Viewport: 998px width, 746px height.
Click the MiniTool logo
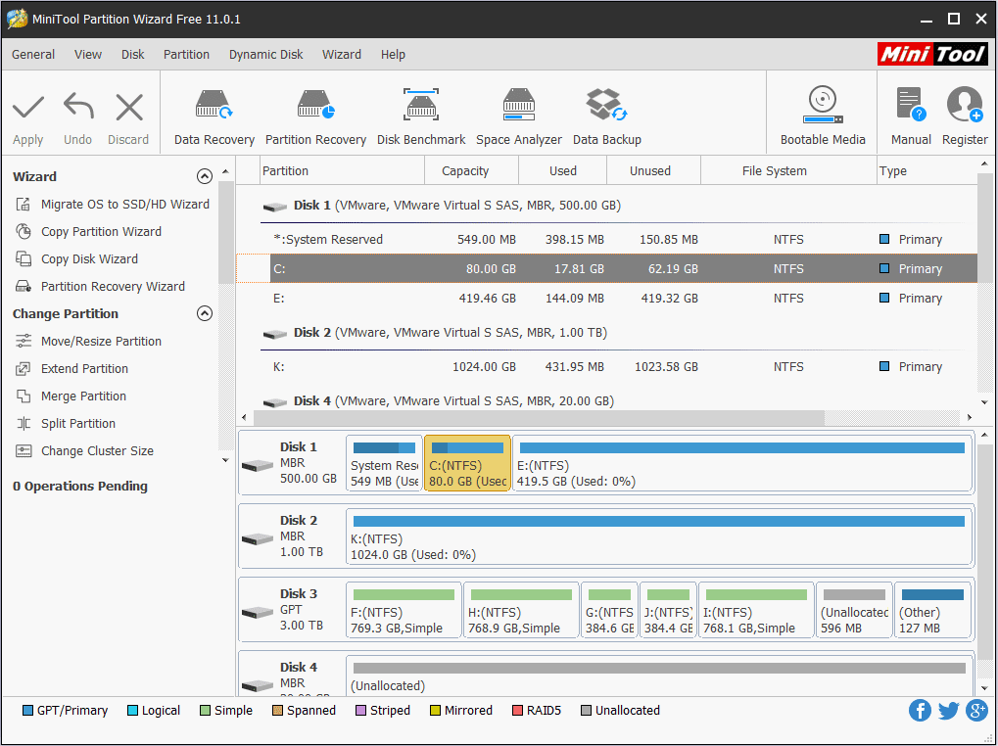click(931, 54)
